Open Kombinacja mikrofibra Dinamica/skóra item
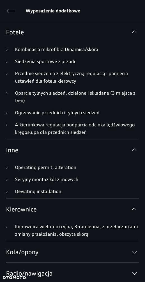The height and width of the screenshot is (282, 145). [56, 49]
